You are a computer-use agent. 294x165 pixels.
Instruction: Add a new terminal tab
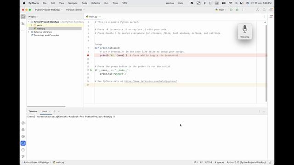[54, 111]
